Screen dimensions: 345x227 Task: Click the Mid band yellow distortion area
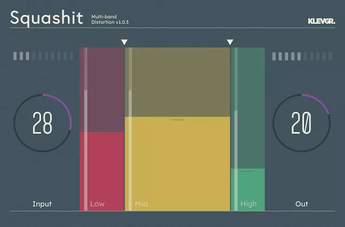click(x=178, y=162)
